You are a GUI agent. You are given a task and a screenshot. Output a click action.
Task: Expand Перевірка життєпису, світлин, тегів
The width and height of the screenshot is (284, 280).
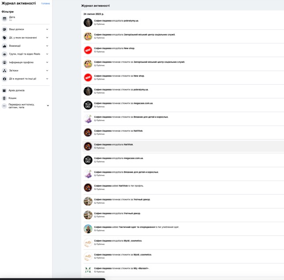click(x=48, y=106)
